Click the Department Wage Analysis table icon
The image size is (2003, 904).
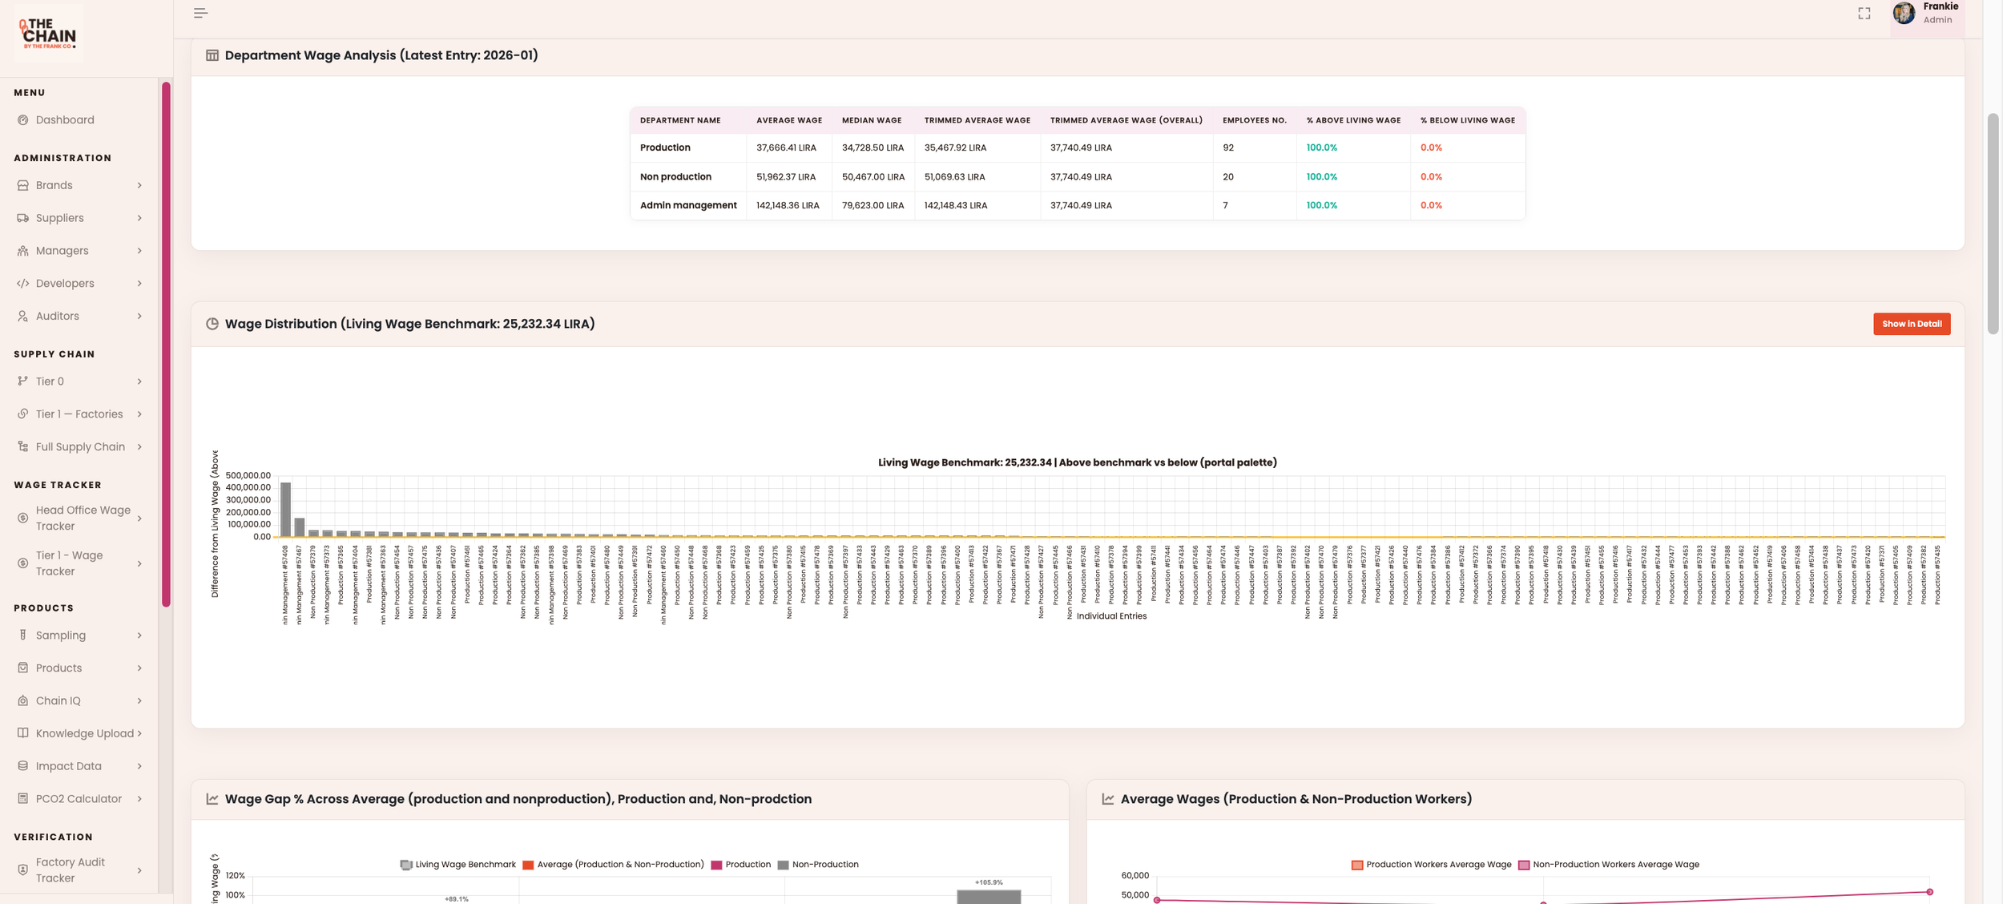(x=212, y=55)
